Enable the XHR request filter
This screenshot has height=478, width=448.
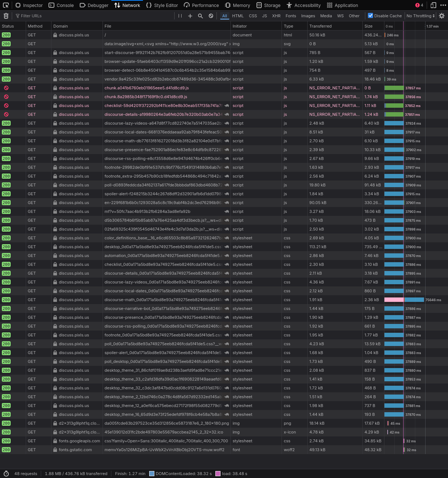(276, 16)
